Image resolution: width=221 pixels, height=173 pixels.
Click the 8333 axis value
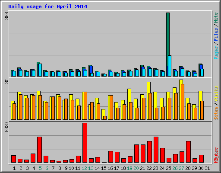[x=7, y=127]
